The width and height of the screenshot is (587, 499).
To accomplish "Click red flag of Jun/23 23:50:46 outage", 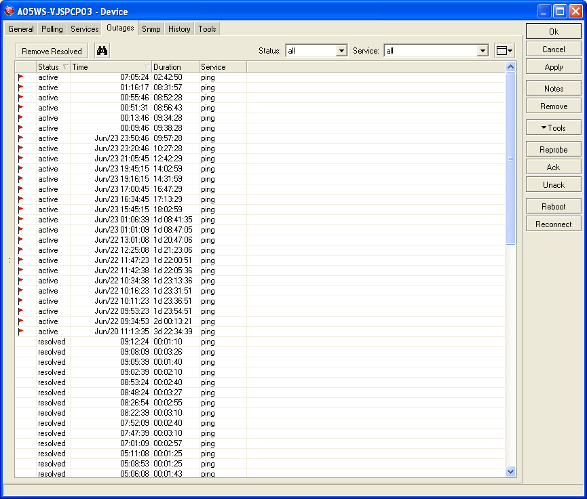I will coord(20,138).
